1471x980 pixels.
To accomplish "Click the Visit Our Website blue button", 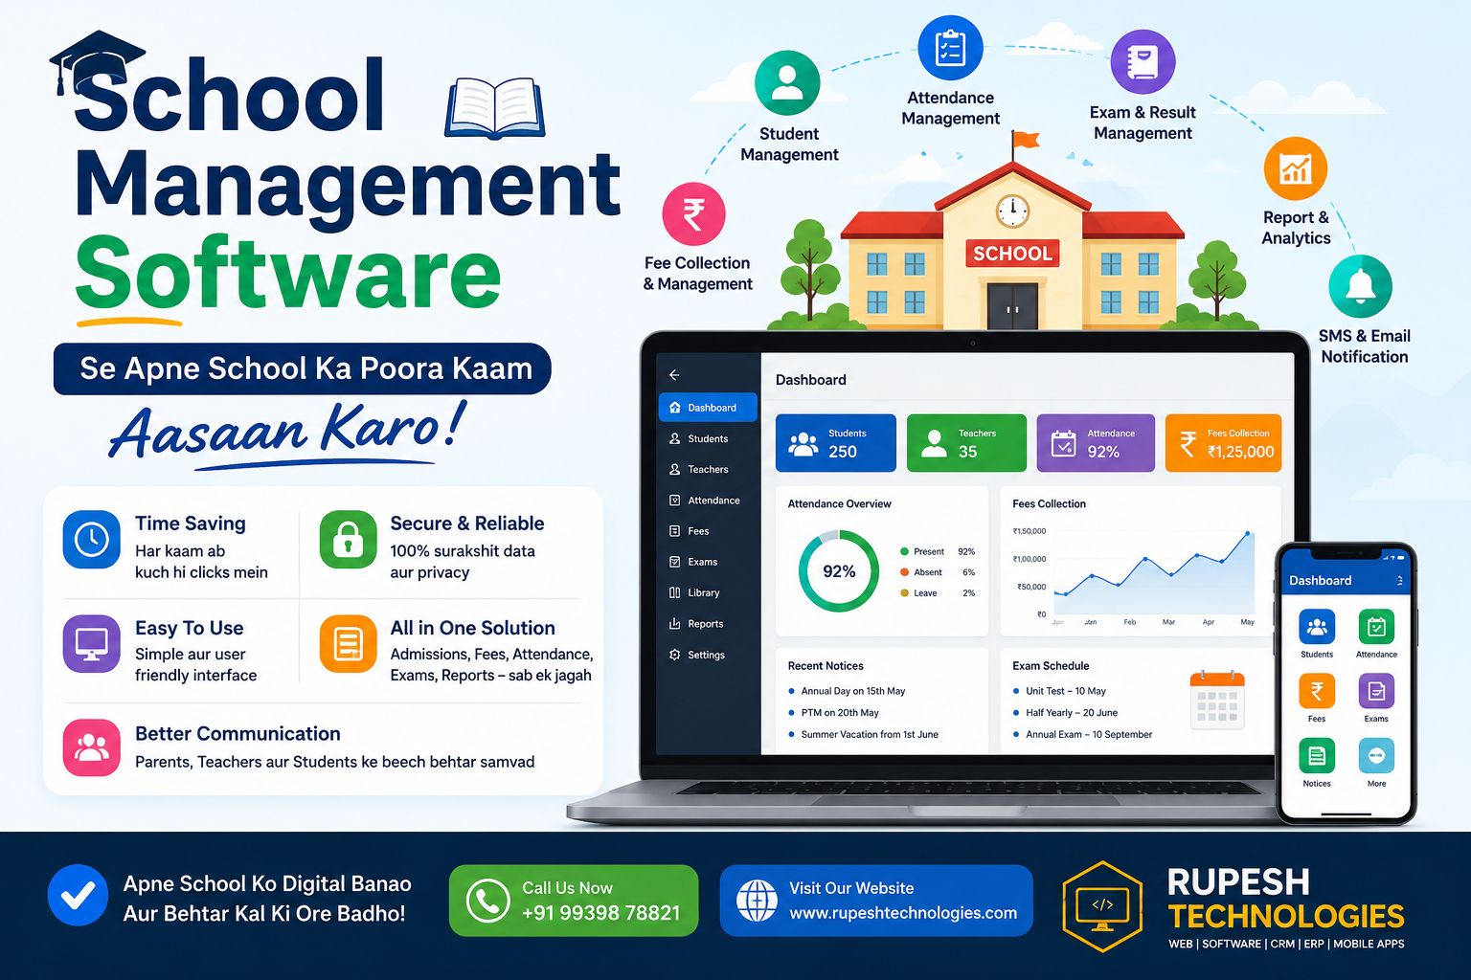I will coord(876,901).
